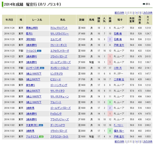Screen dimensions: 154x144
Task: Click the 馬名 column header
Action: (x=63, y=20)
